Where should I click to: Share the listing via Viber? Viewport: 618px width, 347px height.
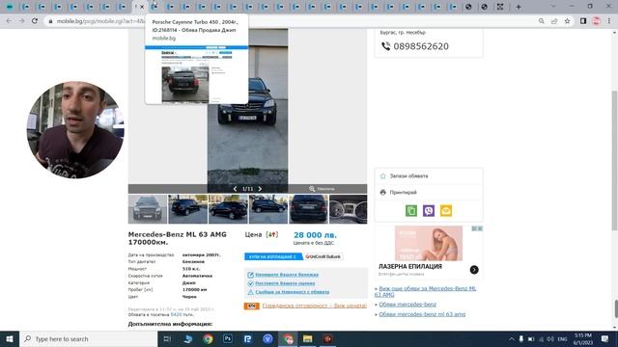(x=429, y=210)
